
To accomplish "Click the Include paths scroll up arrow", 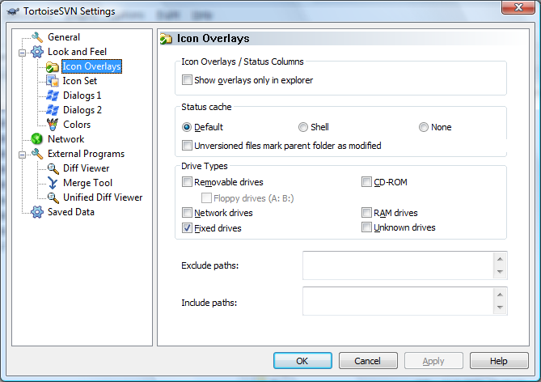I will [500, 295].
